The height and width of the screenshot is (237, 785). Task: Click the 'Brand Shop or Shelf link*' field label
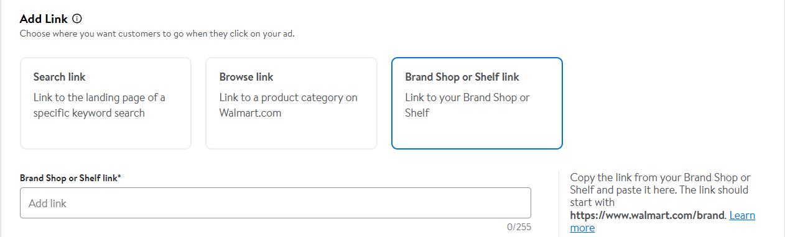click(70, 178)
